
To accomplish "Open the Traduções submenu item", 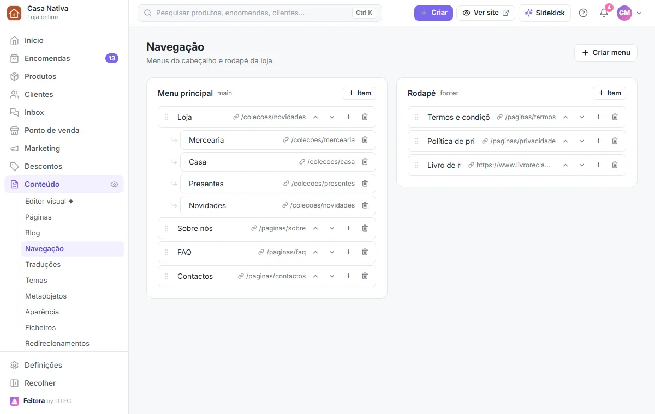I will coord(72,264).
